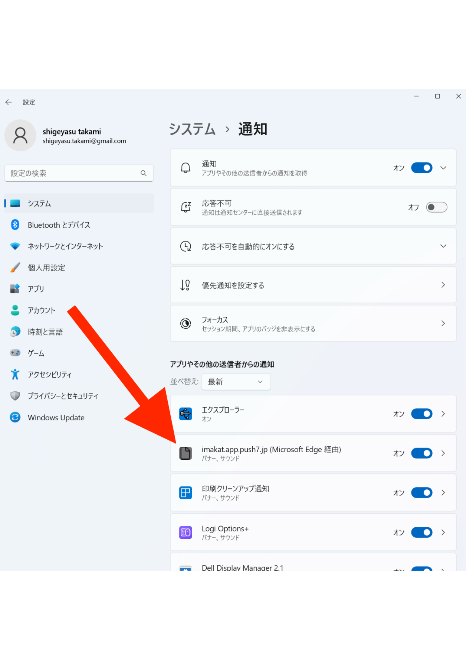Image resolution: width=466 pixels, height=660 pixels.
Task: Click the Windows Update sync icon
Action: pos(15,417)
